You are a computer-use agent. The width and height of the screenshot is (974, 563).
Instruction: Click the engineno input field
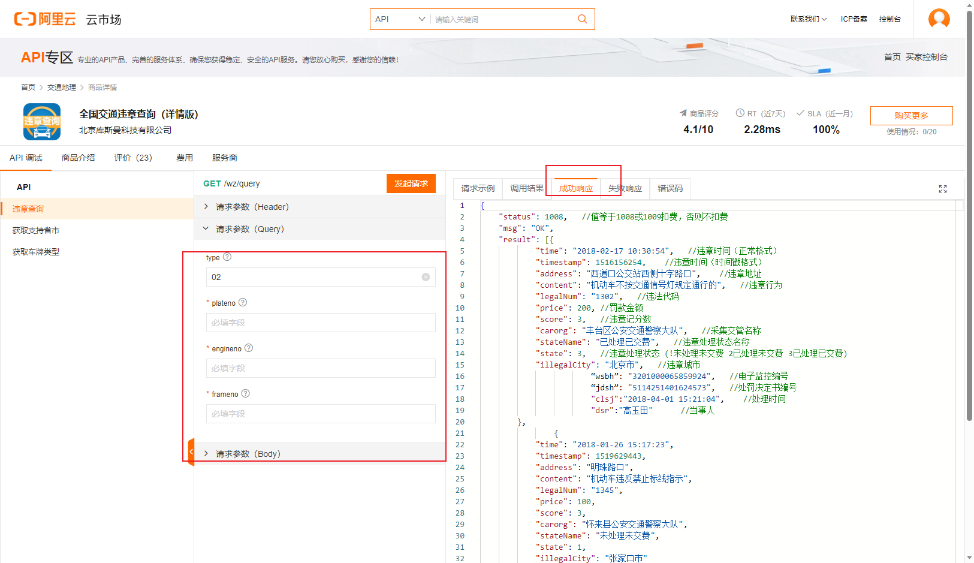click(321, 368)
